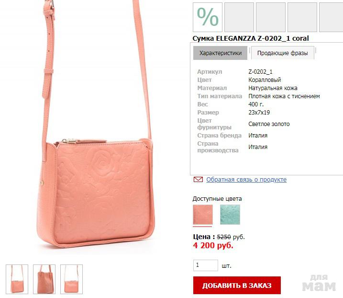Click the для мам watermark logo
The height and width of the screenshot is (298, 343).
pos(319,283)
